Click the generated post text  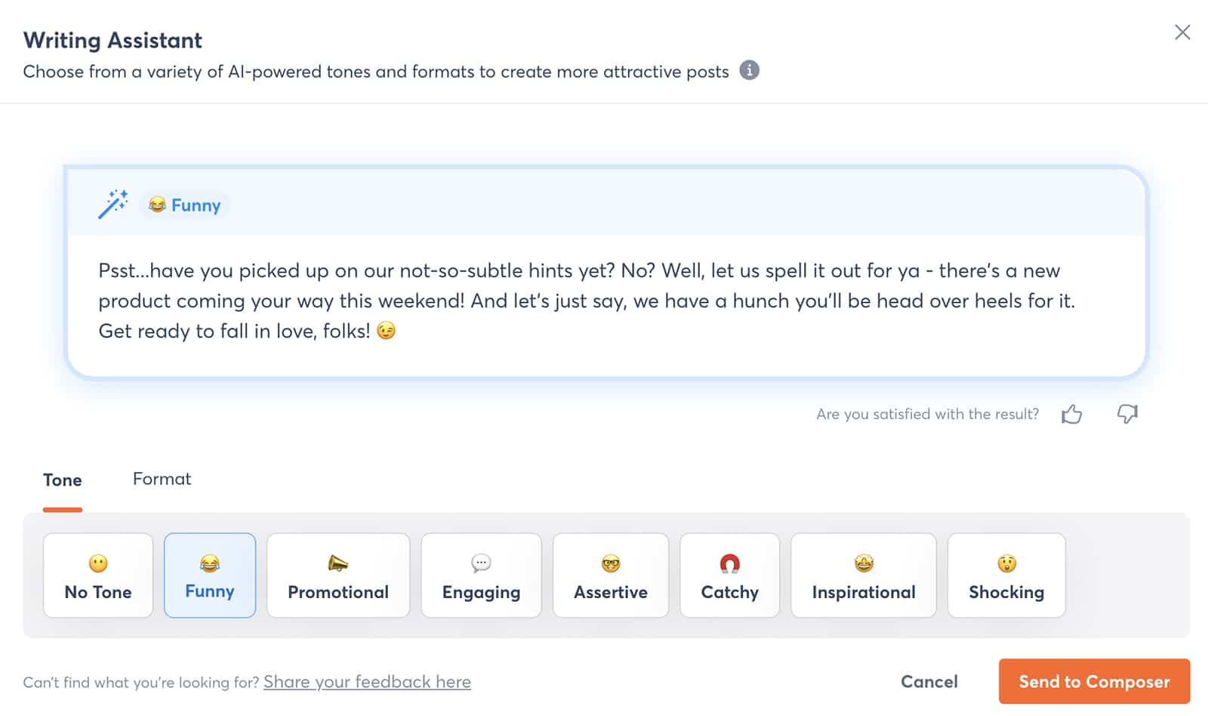point(586,301)
